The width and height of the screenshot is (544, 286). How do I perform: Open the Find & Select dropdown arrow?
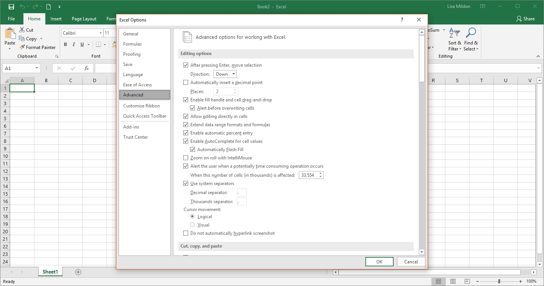point(477,49)
